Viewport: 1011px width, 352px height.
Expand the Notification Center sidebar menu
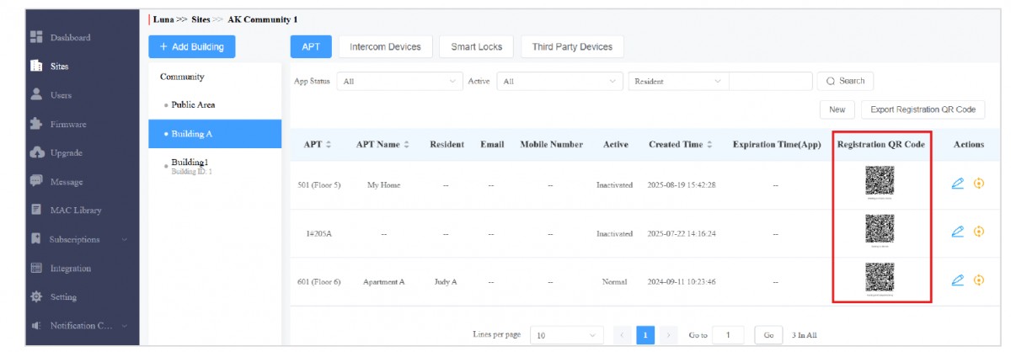pos(125,326)
